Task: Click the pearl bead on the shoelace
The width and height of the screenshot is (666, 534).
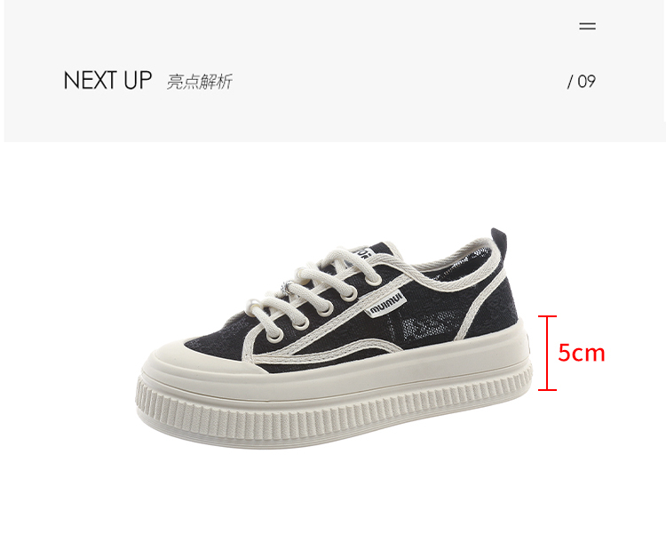Action: click(x=252, y=304)
